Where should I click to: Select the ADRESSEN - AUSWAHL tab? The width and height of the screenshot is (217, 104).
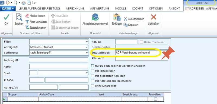201,9
